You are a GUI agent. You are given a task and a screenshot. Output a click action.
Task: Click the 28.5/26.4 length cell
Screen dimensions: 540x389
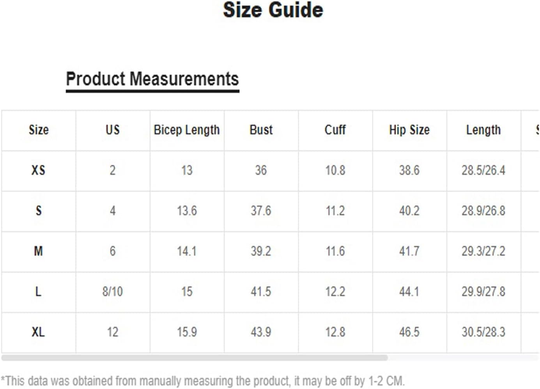click(x=483, y=170)
